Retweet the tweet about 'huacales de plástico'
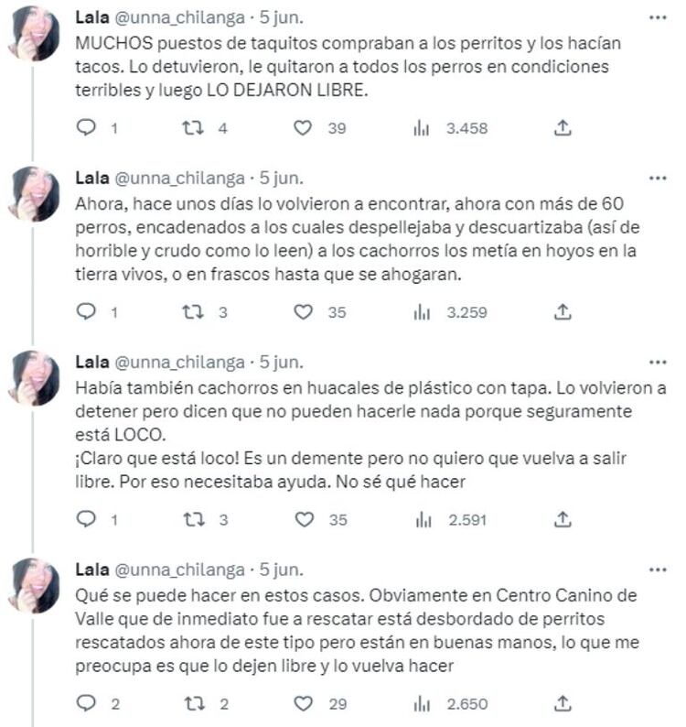The image size is (686, 727). 192,520
